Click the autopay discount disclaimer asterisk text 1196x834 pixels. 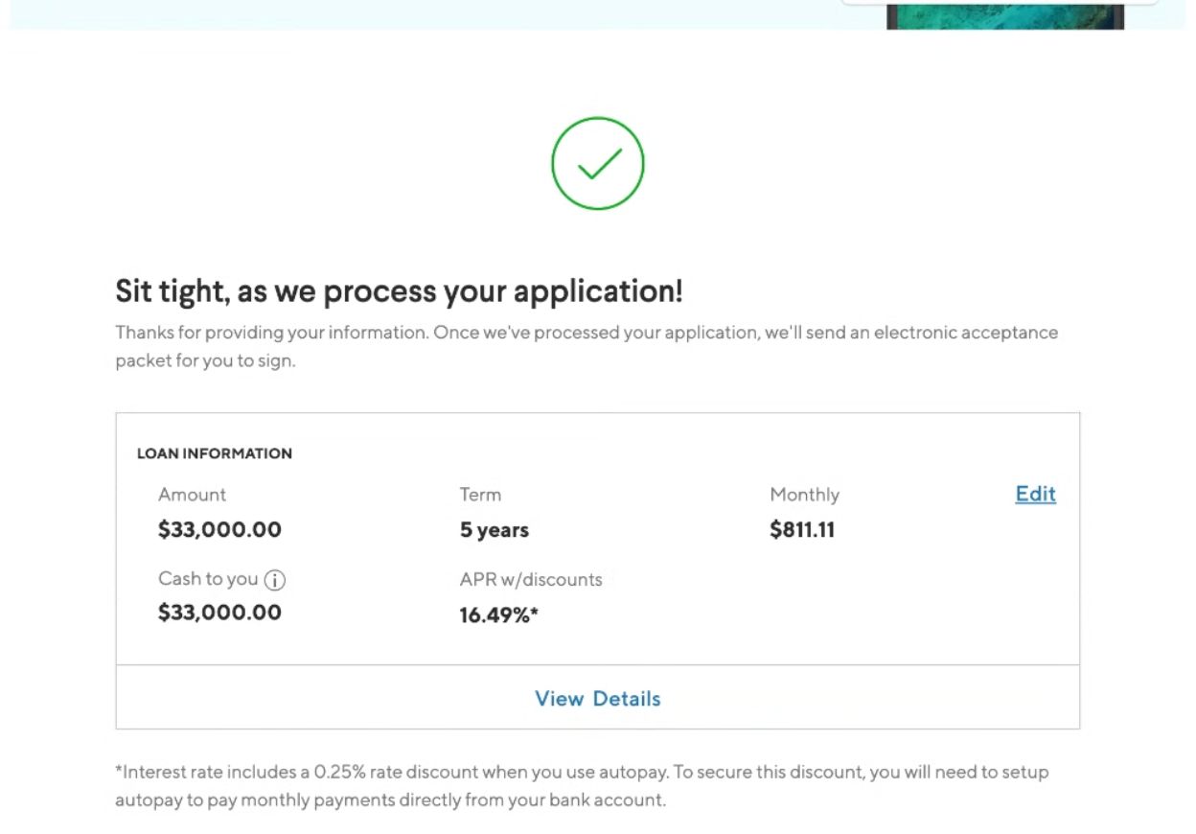tap(582, 785)
